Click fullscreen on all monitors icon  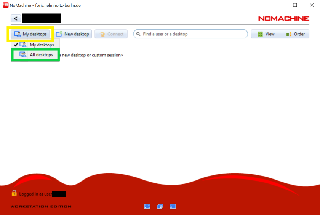click(x=160, y=207)
